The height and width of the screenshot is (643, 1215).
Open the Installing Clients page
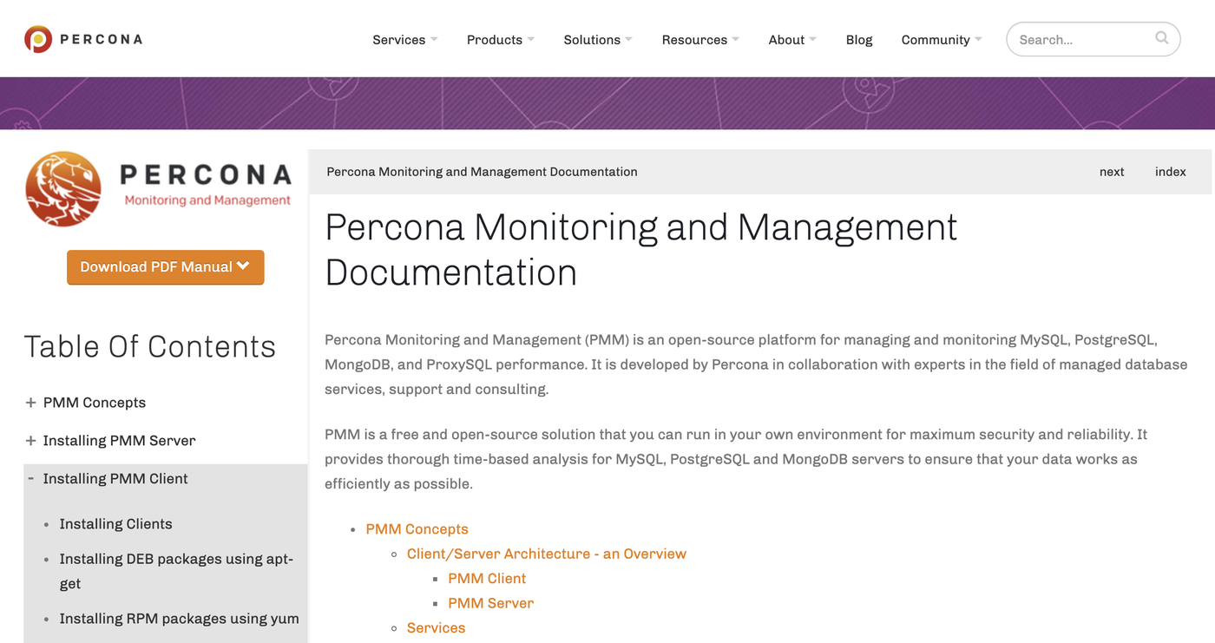click(115, 523)
